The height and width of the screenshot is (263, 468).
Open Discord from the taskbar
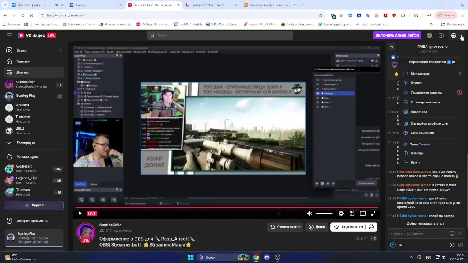pos(267,258)
